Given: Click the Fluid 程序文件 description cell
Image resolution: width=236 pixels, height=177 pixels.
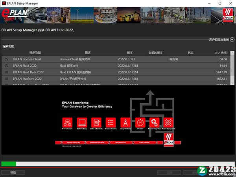Looking at the screenshot, I should [x=69, y=66].
